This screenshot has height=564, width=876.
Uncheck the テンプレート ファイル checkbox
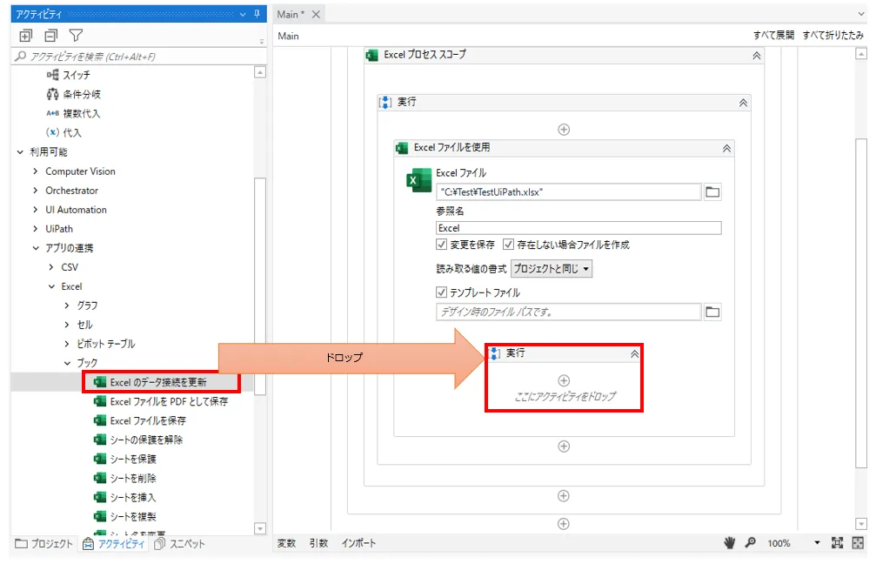[x=442, y=292]
